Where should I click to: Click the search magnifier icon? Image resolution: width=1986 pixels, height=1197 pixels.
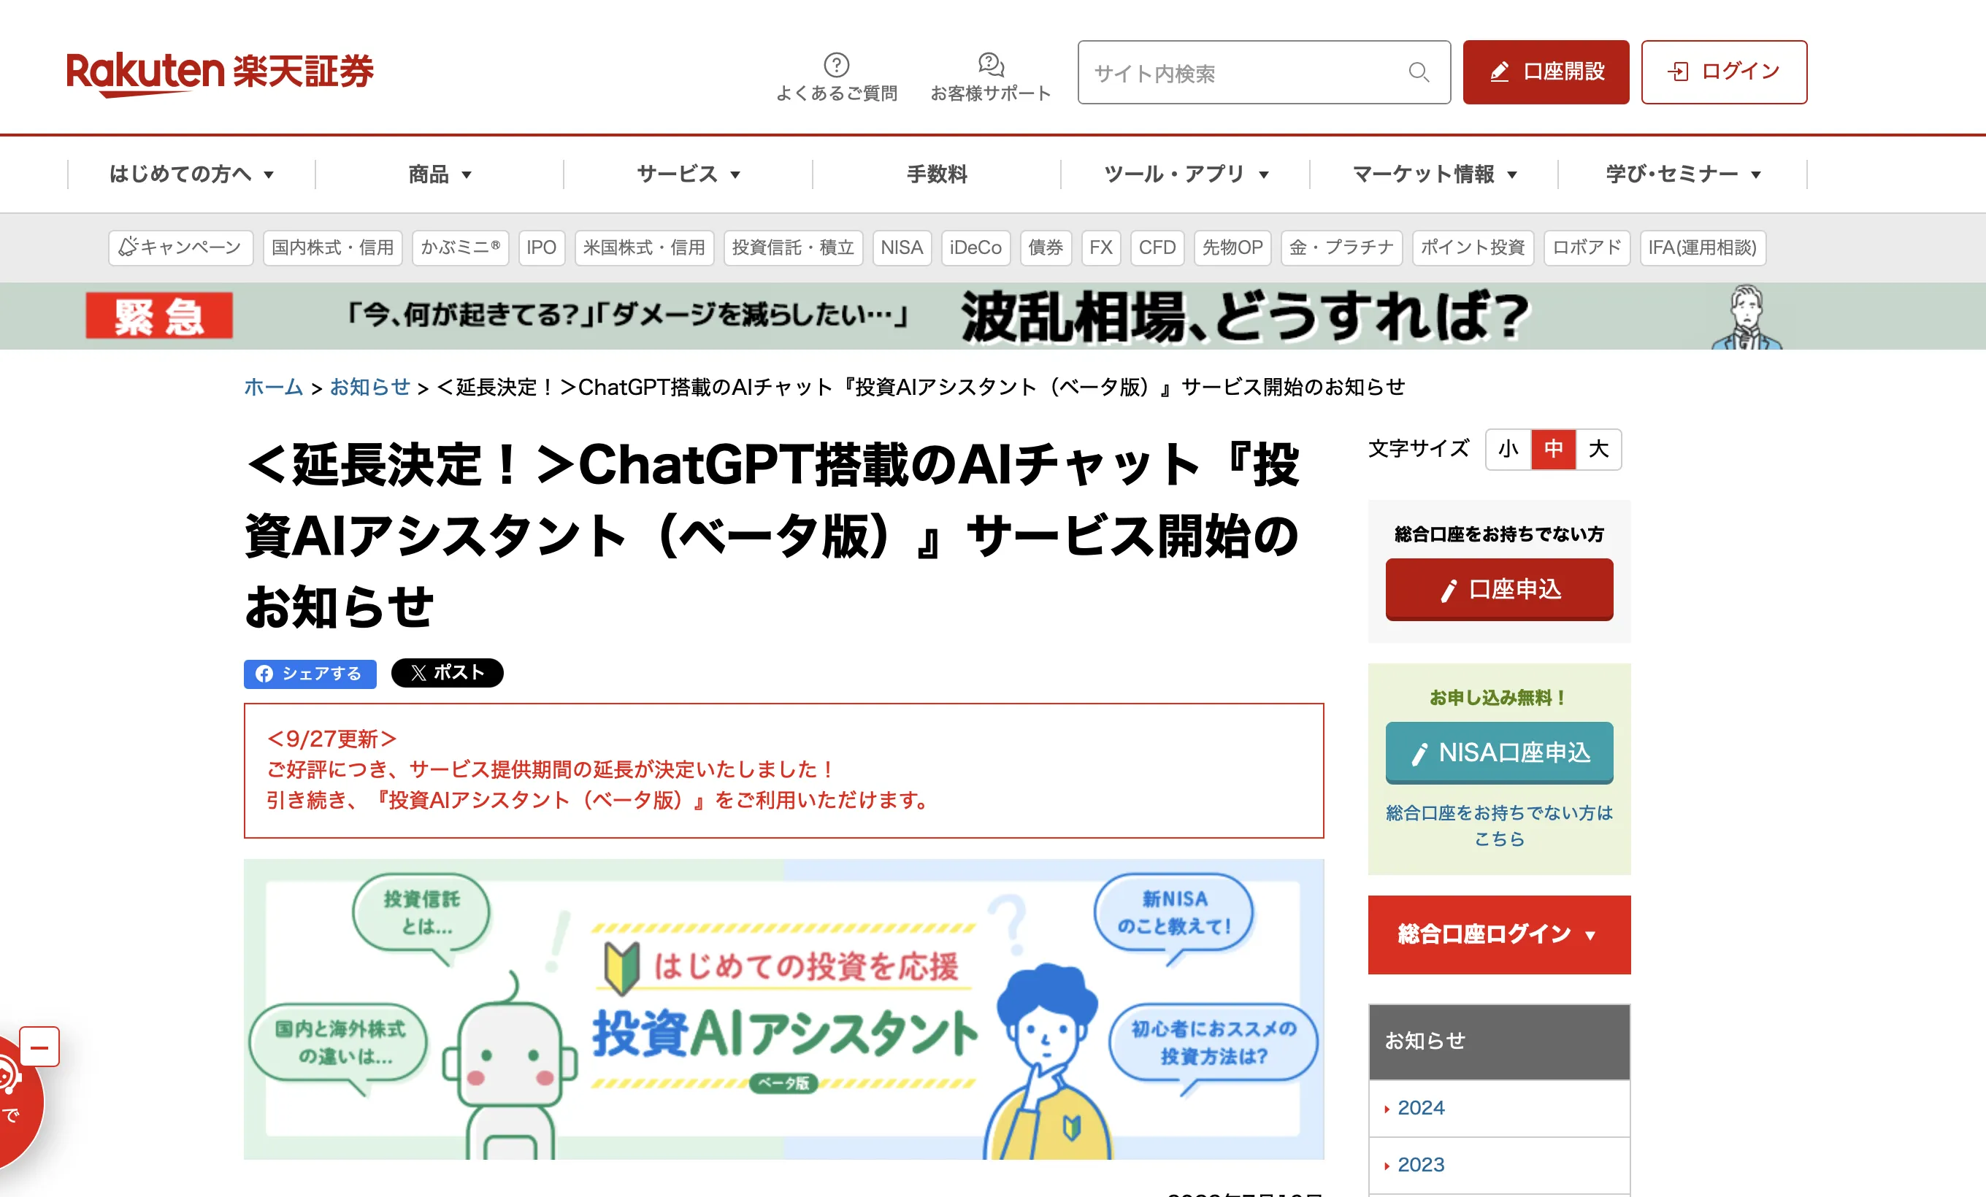pyautogui.click(x=1419, y=72)
